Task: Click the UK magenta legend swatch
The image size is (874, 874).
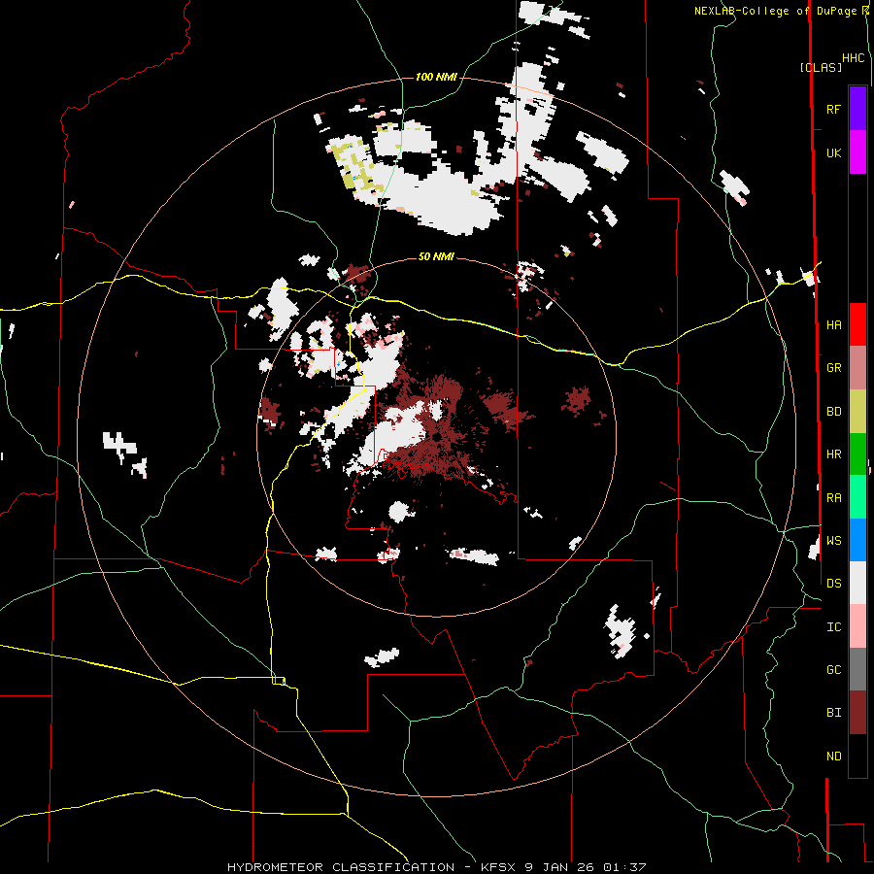Action: pos(857,152)
